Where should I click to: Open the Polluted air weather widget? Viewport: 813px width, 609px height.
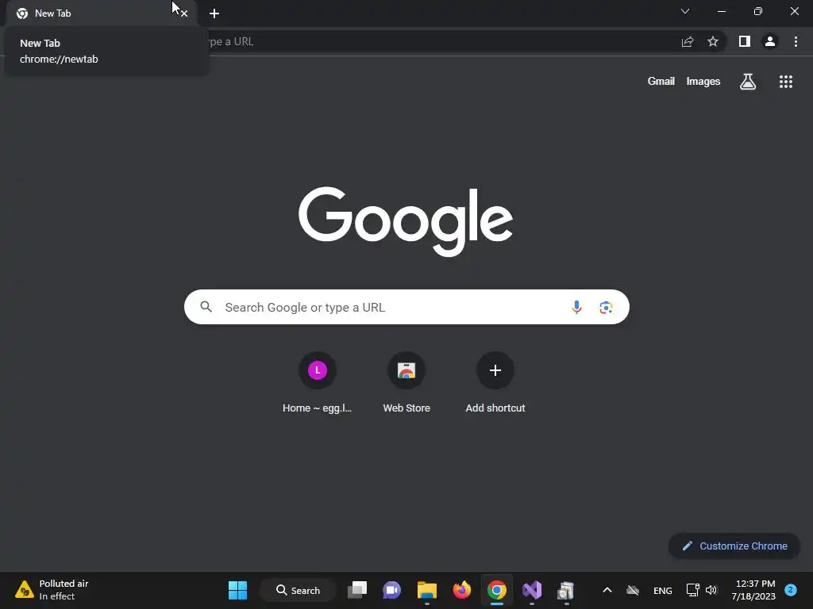click(x=52, y=590)
